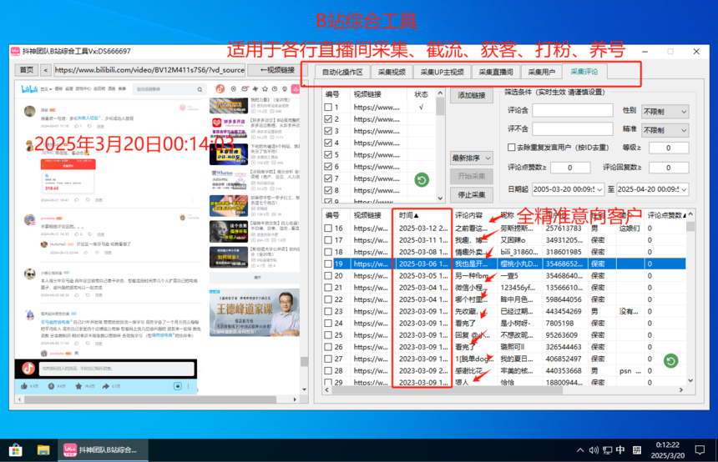
Task: Open the network icon in system tray
Action: [607, 450]
